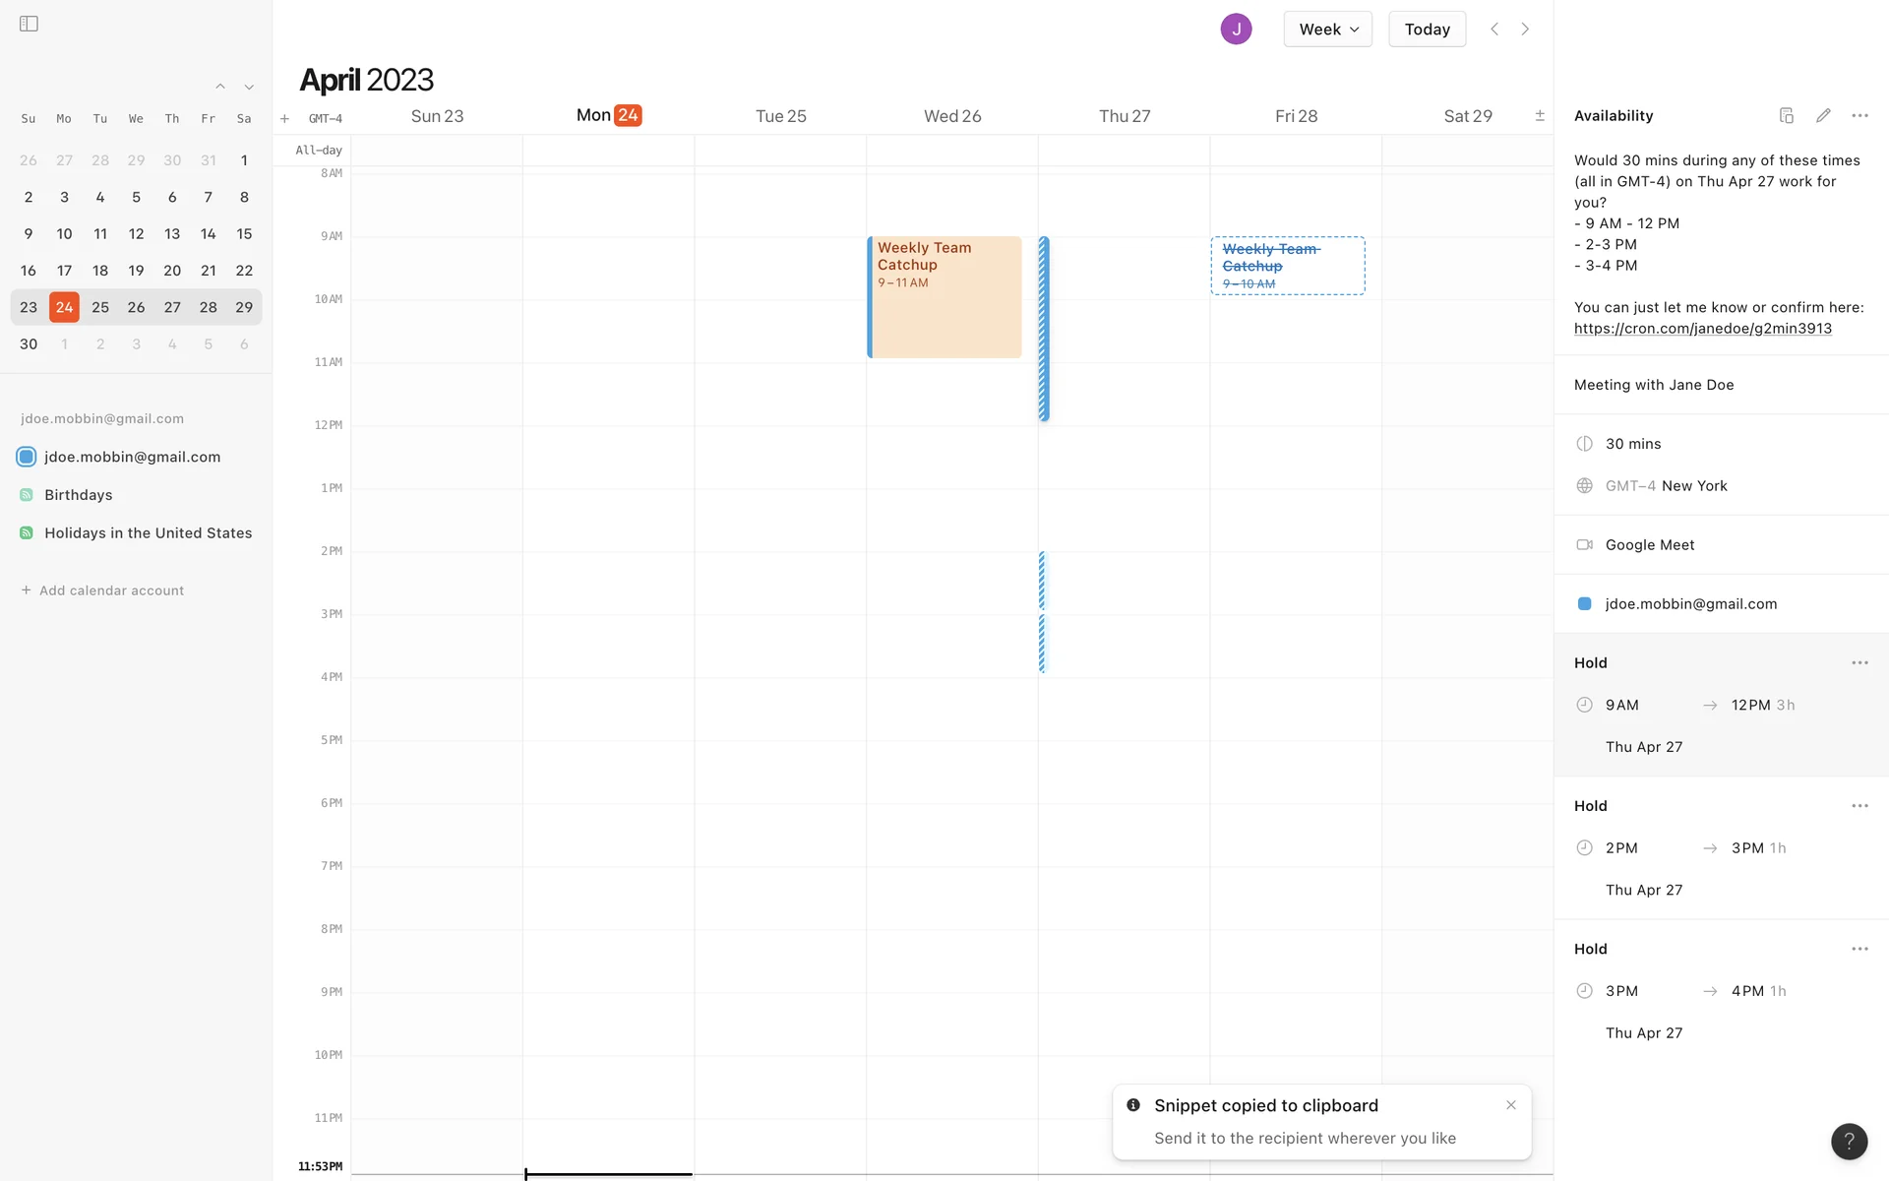Toggle Holidays in the United States calendar
1889x1181 pixels.
pos(27,533)
